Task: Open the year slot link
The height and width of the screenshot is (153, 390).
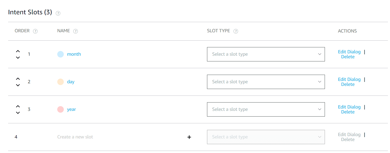Action: (71, 109)
